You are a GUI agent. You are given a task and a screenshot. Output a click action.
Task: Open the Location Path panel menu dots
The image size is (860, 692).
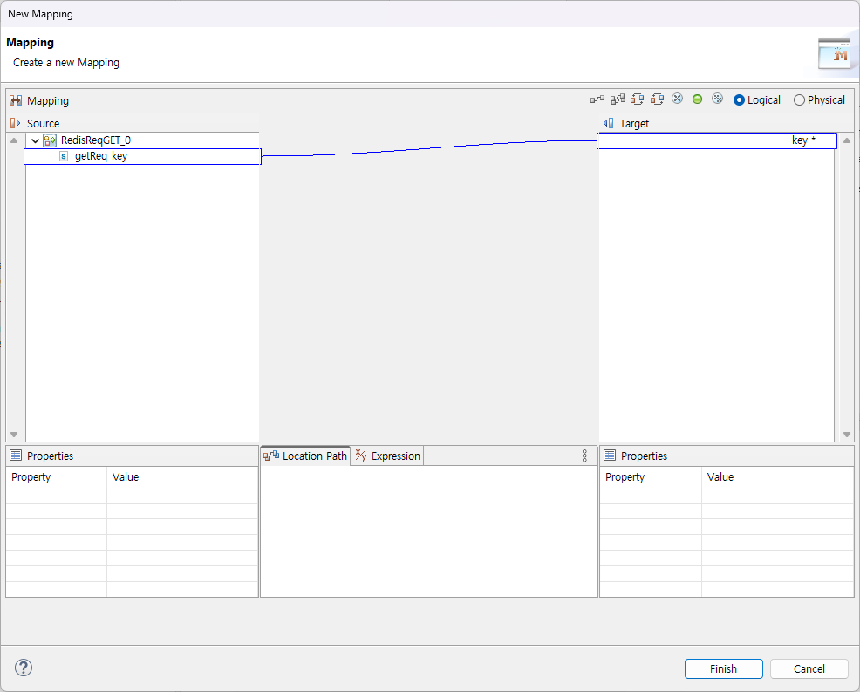coord(584,456)
